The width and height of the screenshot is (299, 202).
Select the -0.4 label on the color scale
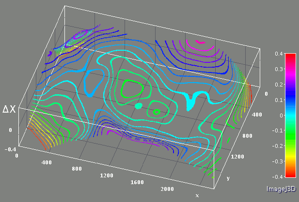(x=277, y=177)
